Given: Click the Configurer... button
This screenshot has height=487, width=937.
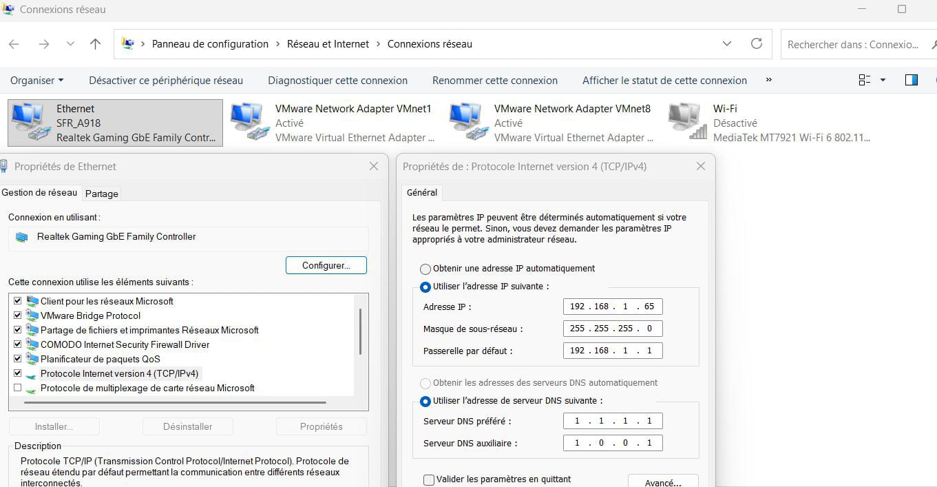Looking at the screenshot, I should pyautogui.click(x=326, y=265).
